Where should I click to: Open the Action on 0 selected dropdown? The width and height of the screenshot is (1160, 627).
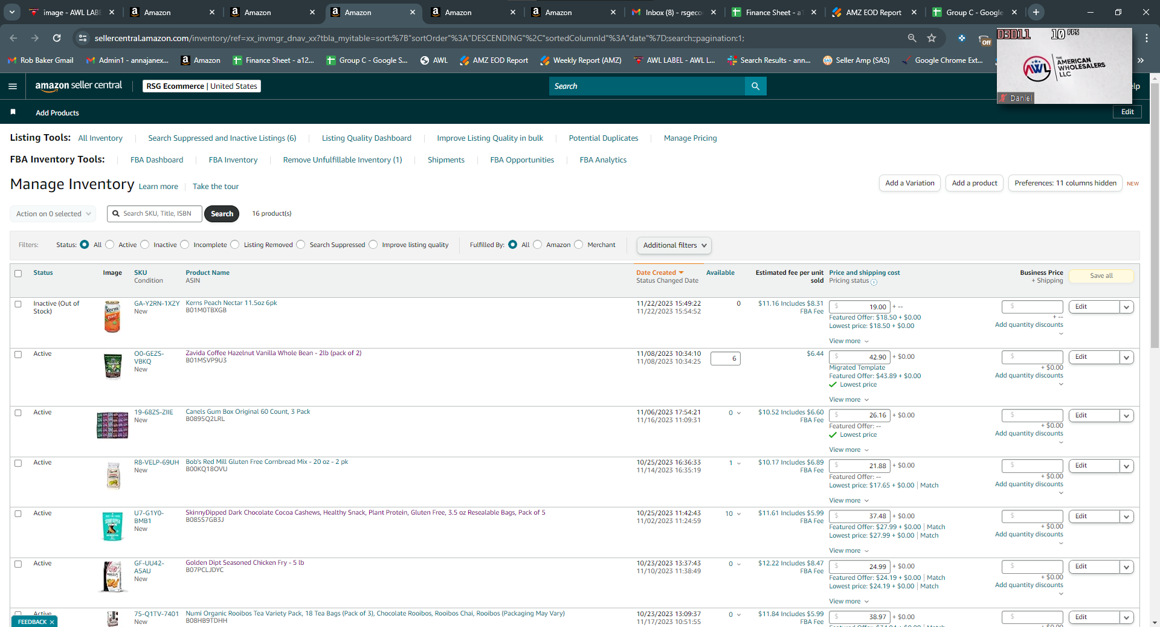pos(53,214)
